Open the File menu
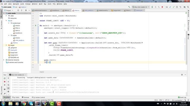190x106 pixels. (x=2, y=4)
